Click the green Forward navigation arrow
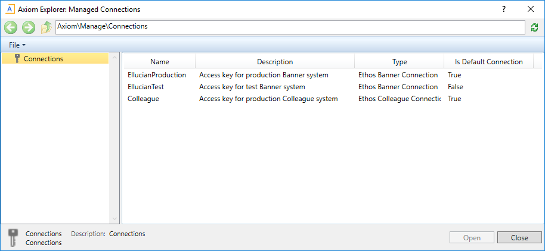Viewport: 545px width, 251px height. (29, 27)
